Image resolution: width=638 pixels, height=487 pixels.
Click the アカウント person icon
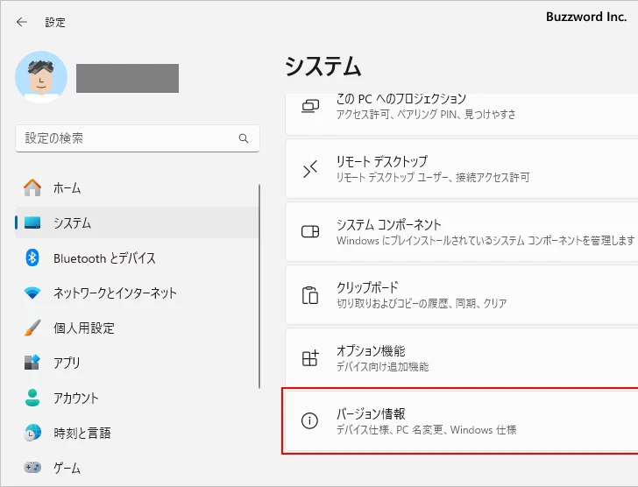click(x=32, y=398)
